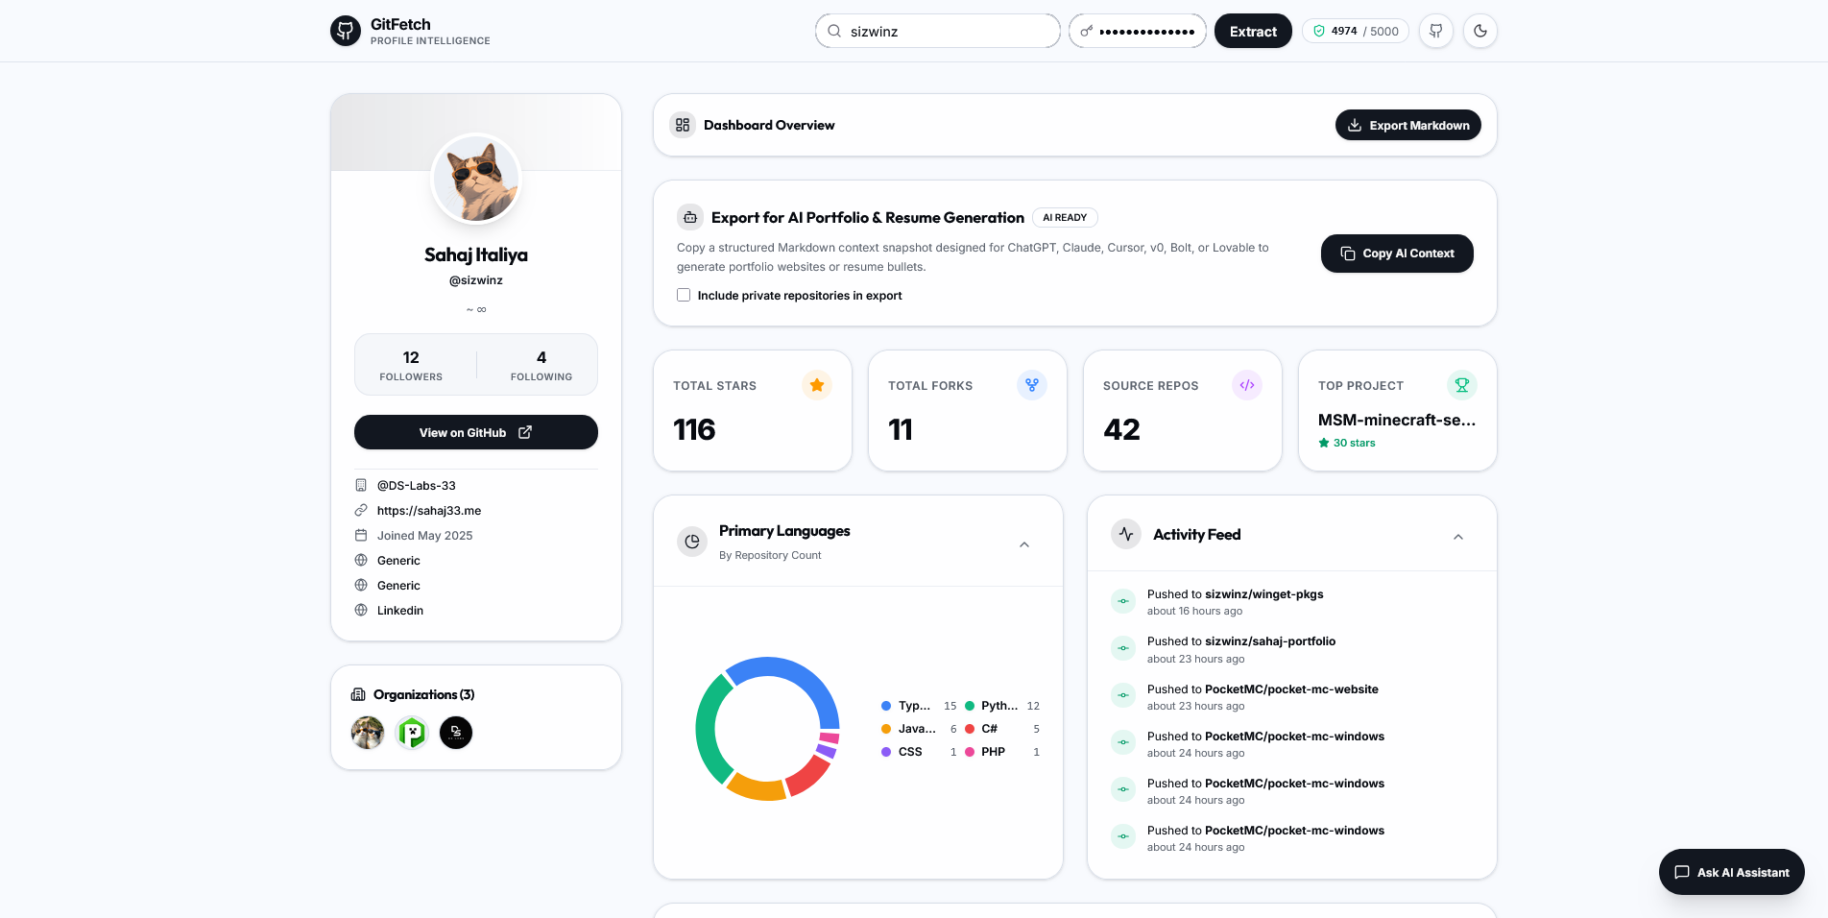Toggle dark mode with the moon icon
This screenshot has width=1828, height=918.
click(1480, 31)
